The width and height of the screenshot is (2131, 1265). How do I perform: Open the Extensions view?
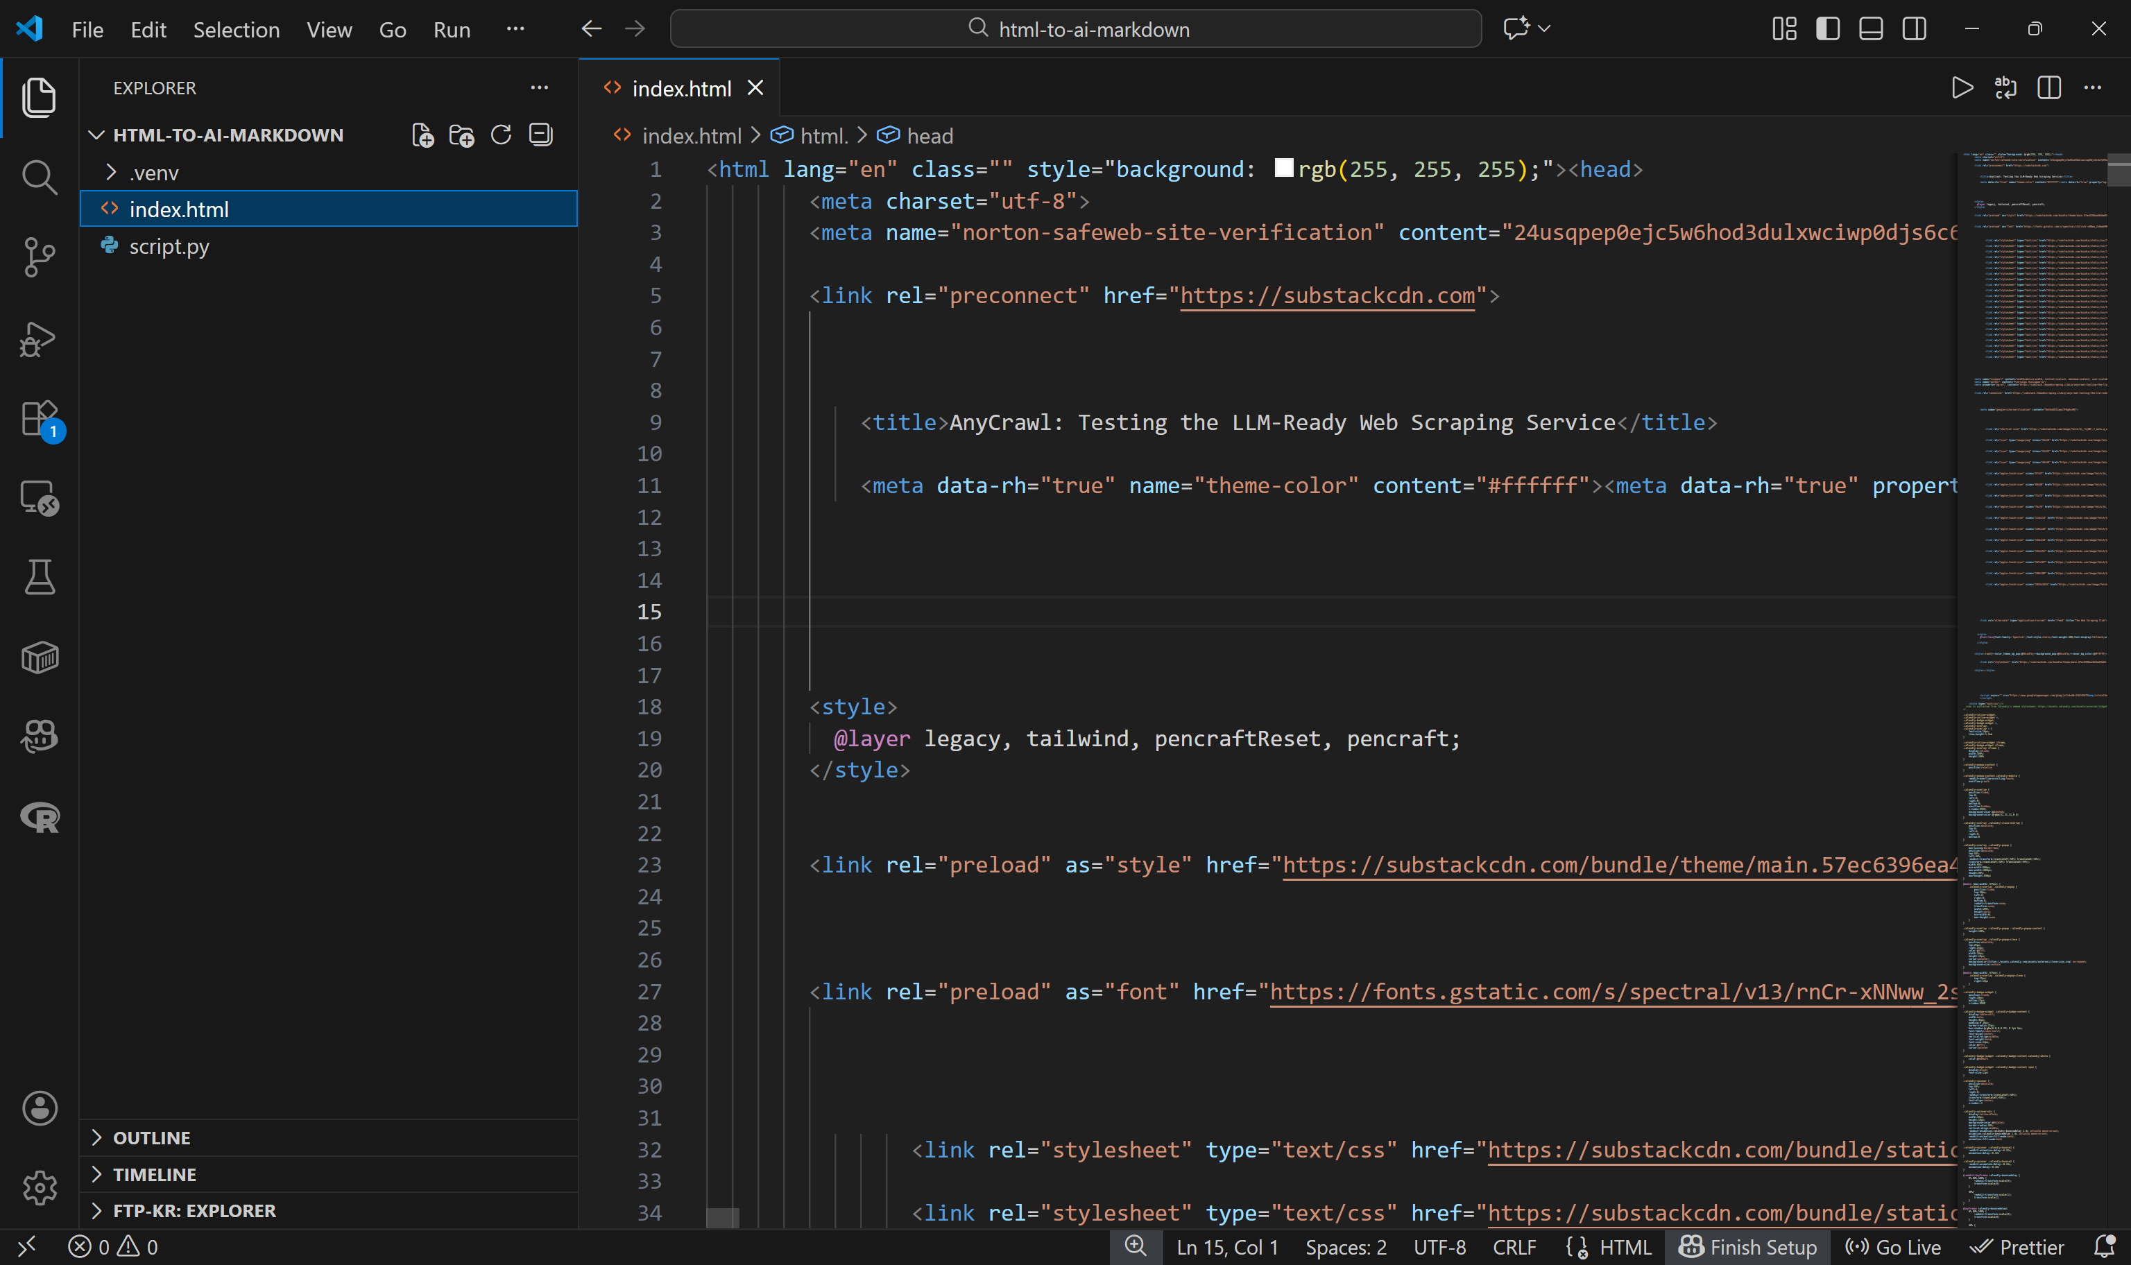[x=40, y=418]
